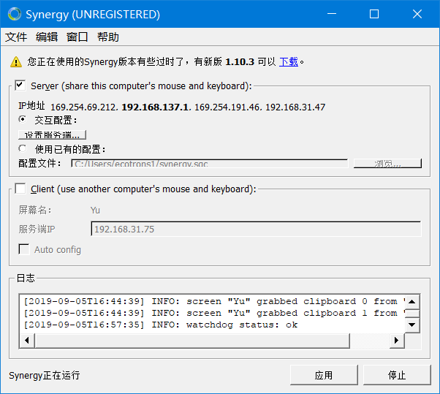
Task: Select the 交互配置 radio button
Action: click(23, 119)
